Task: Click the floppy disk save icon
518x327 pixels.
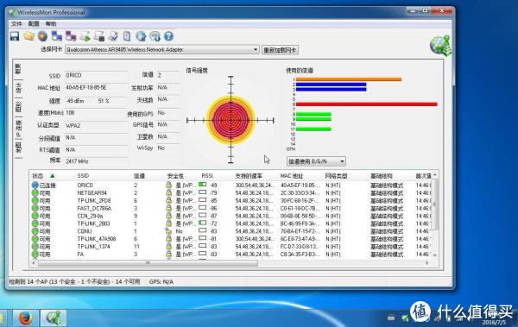Action: 15,36
